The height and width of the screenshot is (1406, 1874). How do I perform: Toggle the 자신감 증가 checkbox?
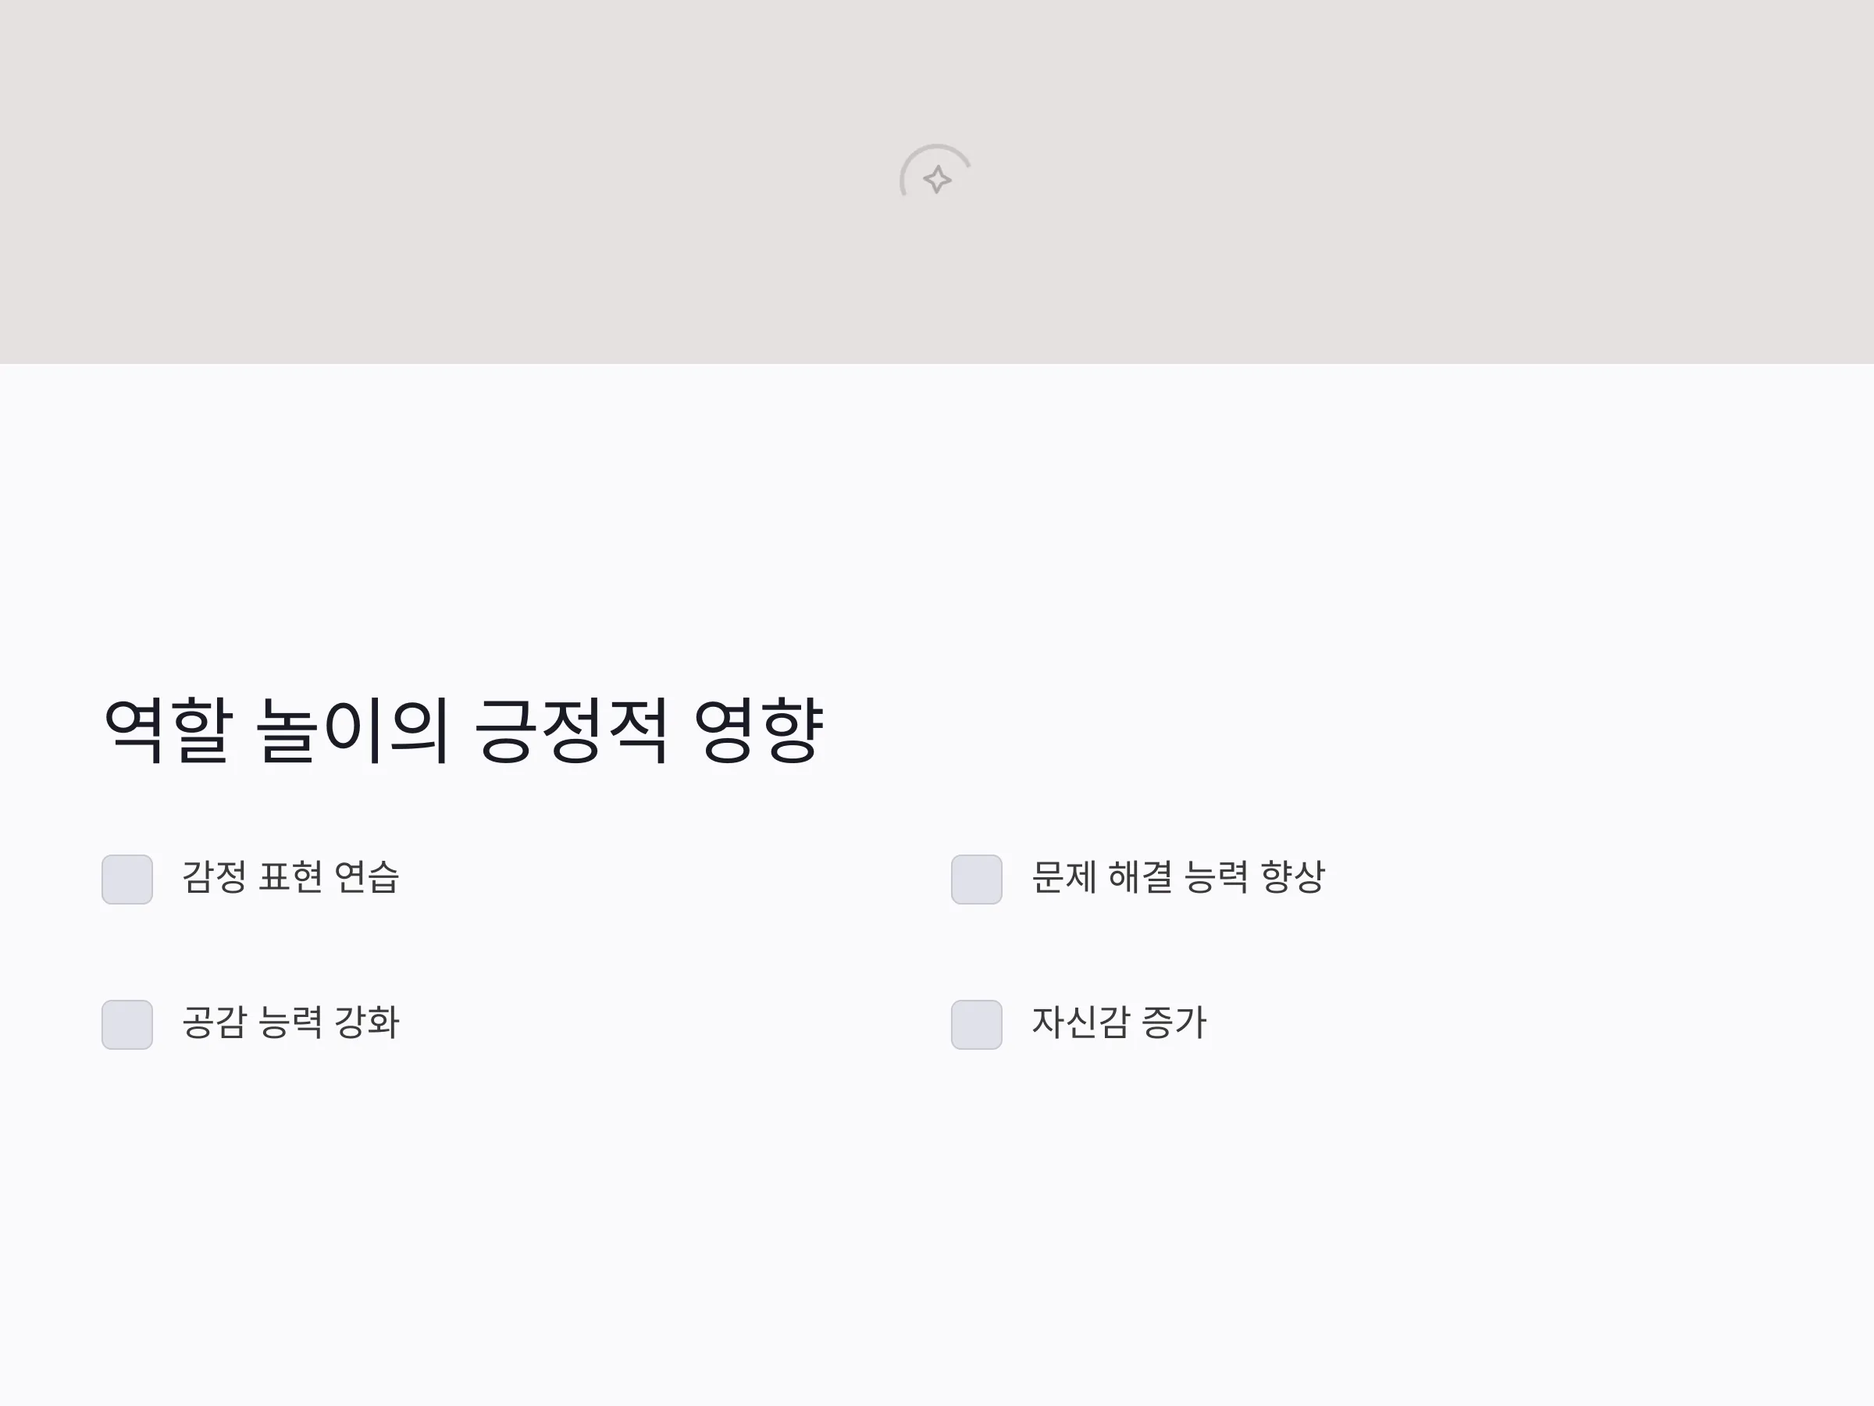pyautogui.click(x=977, y=1025)
